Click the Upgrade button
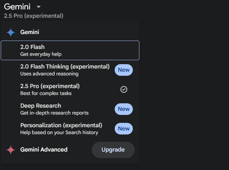This screenshot has height=170, width=229. coord(113,150)
